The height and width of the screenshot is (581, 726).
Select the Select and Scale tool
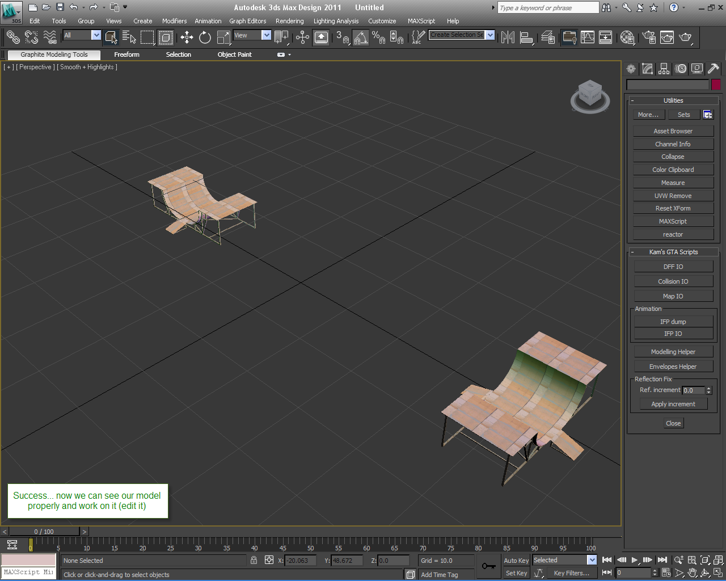(223, 37)
